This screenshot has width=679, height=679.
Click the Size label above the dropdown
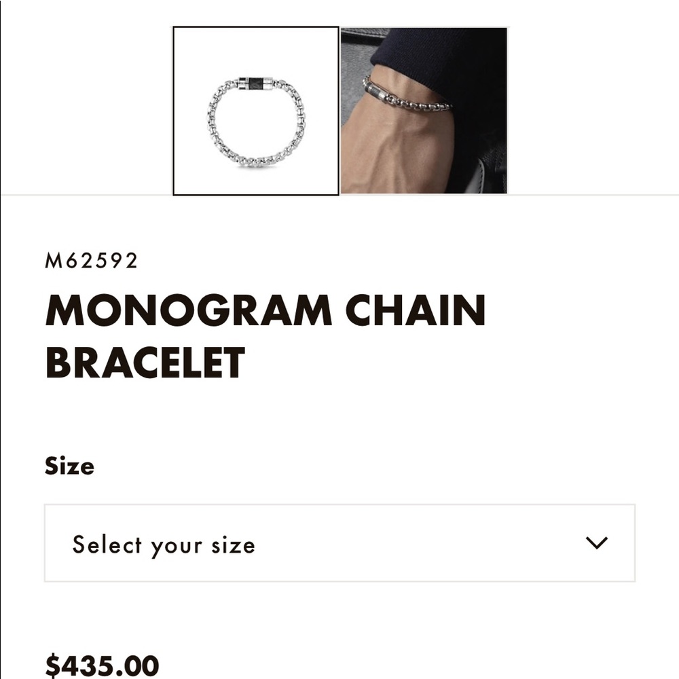coord(69,466)
